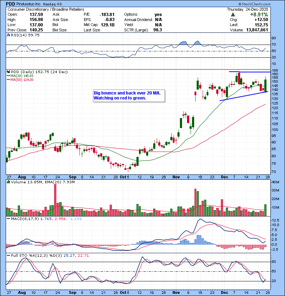Click Consumer Discretionary / Broadline Retailers sector text

[46, 9]
